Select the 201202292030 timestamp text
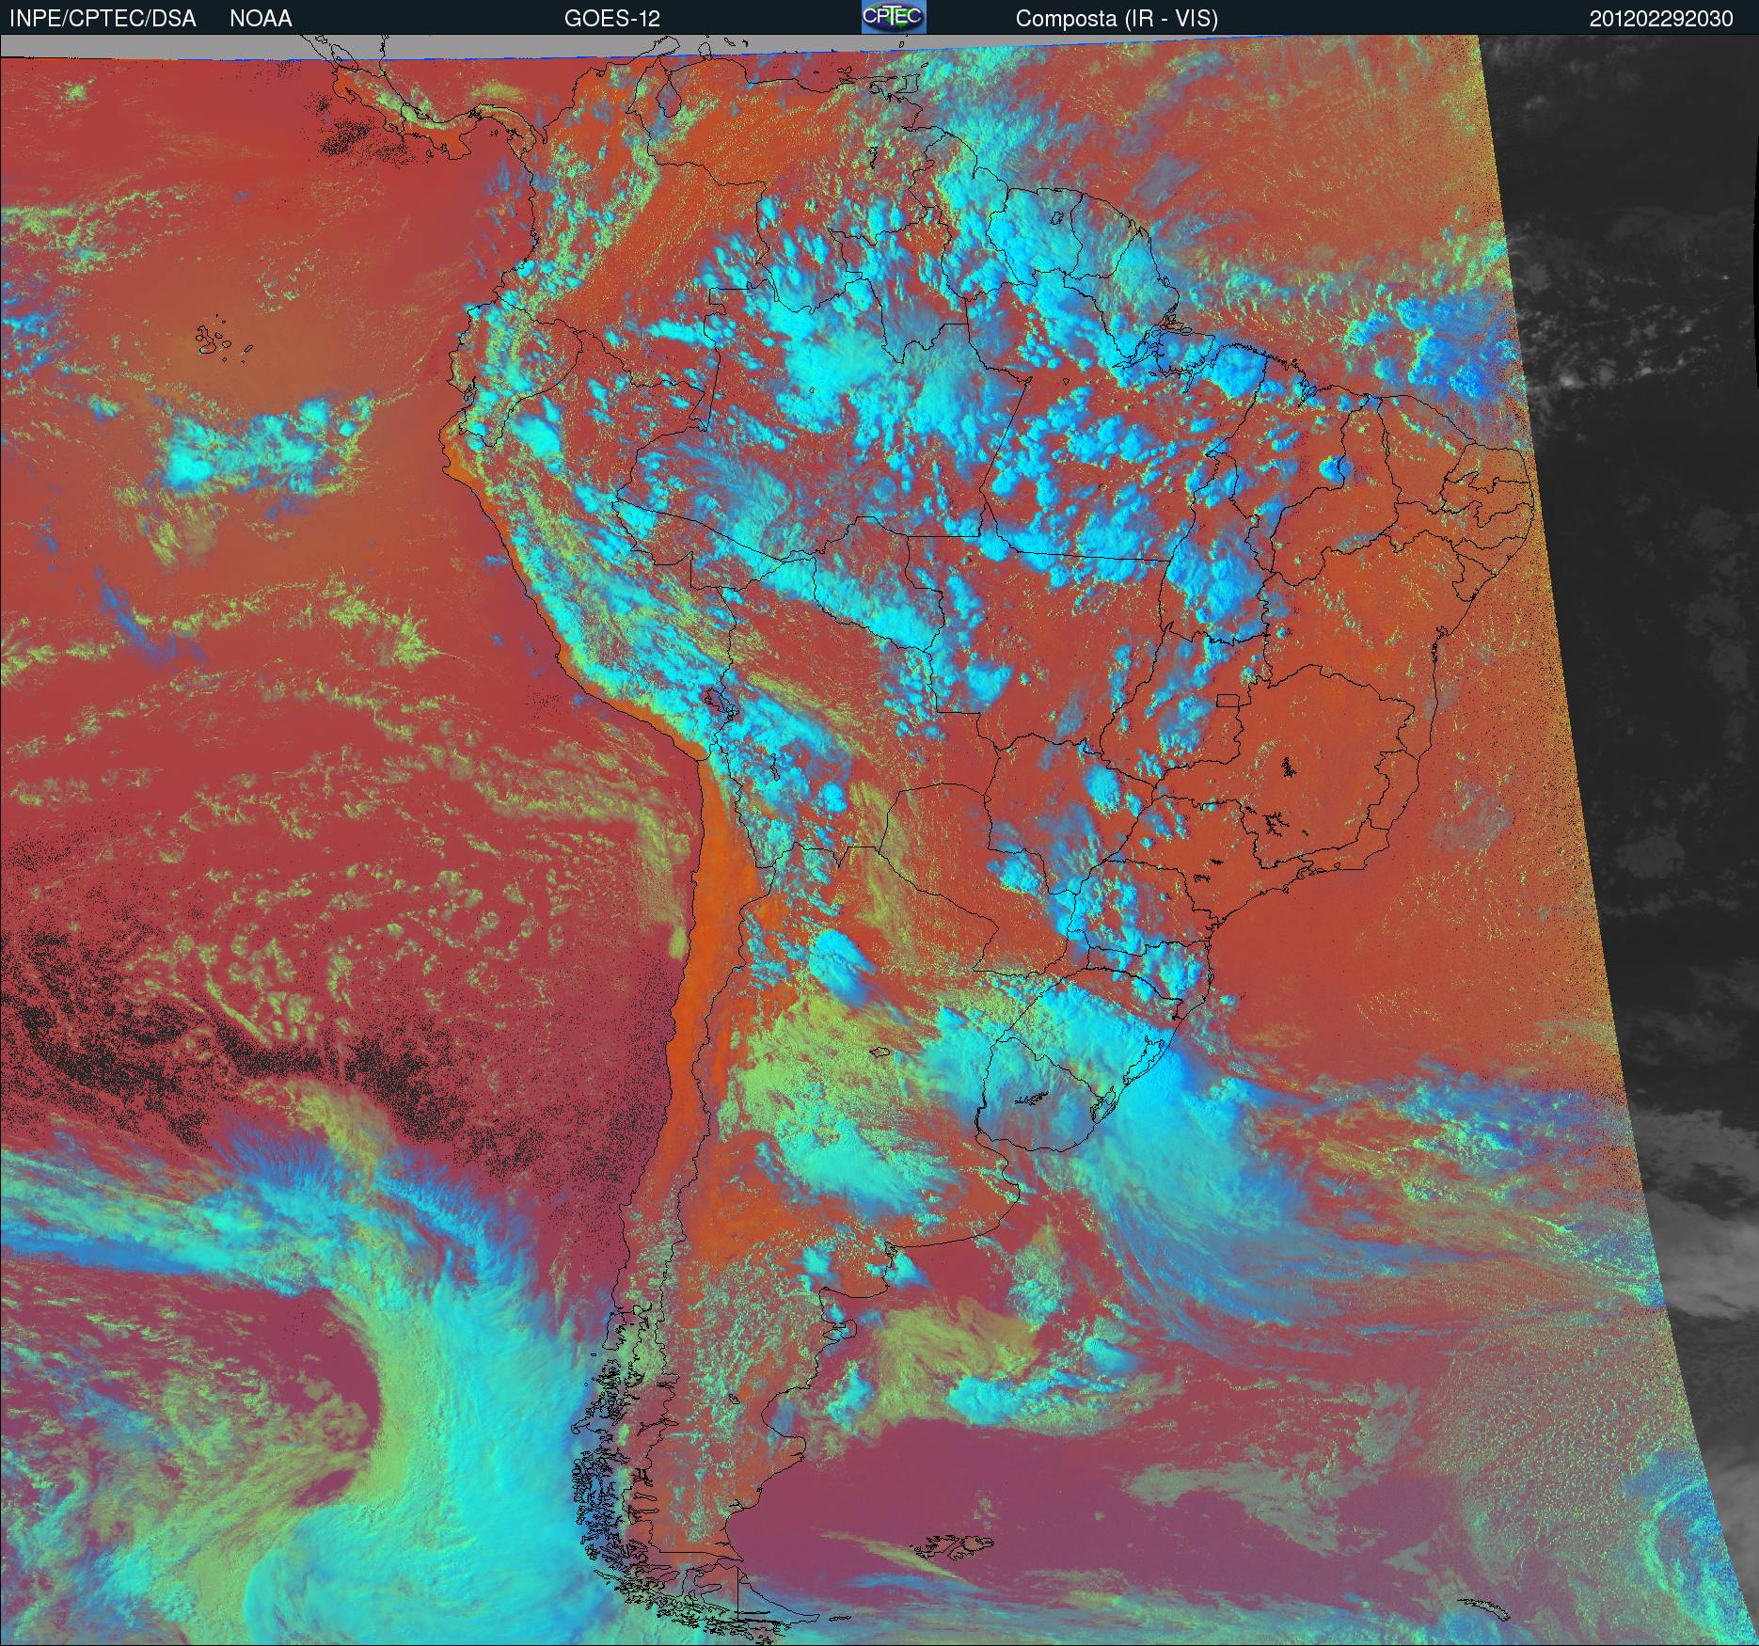The width and height of the screenshot is (1759, 1646). click(1661, 19)
